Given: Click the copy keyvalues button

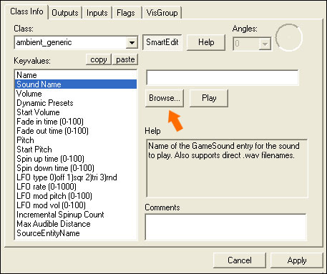Looking at the screenshot, I should [99, 59].
